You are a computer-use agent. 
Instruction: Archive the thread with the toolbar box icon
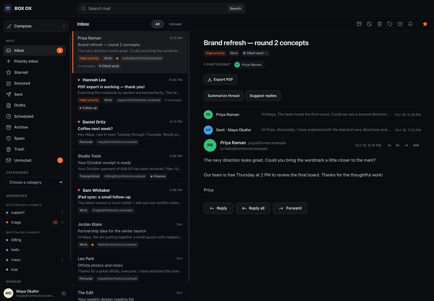coord(359,24)
